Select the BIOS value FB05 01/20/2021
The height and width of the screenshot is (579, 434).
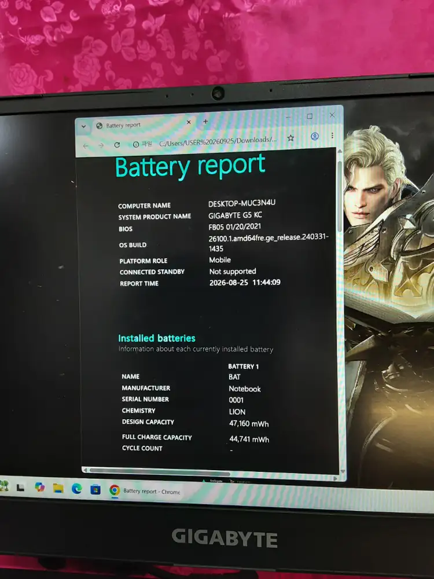click(235, 226)
